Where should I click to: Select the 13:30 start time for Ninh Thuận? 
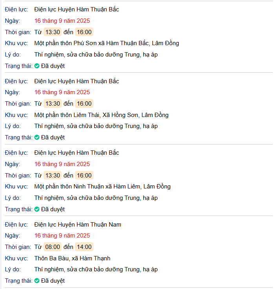tap(52, 176)
